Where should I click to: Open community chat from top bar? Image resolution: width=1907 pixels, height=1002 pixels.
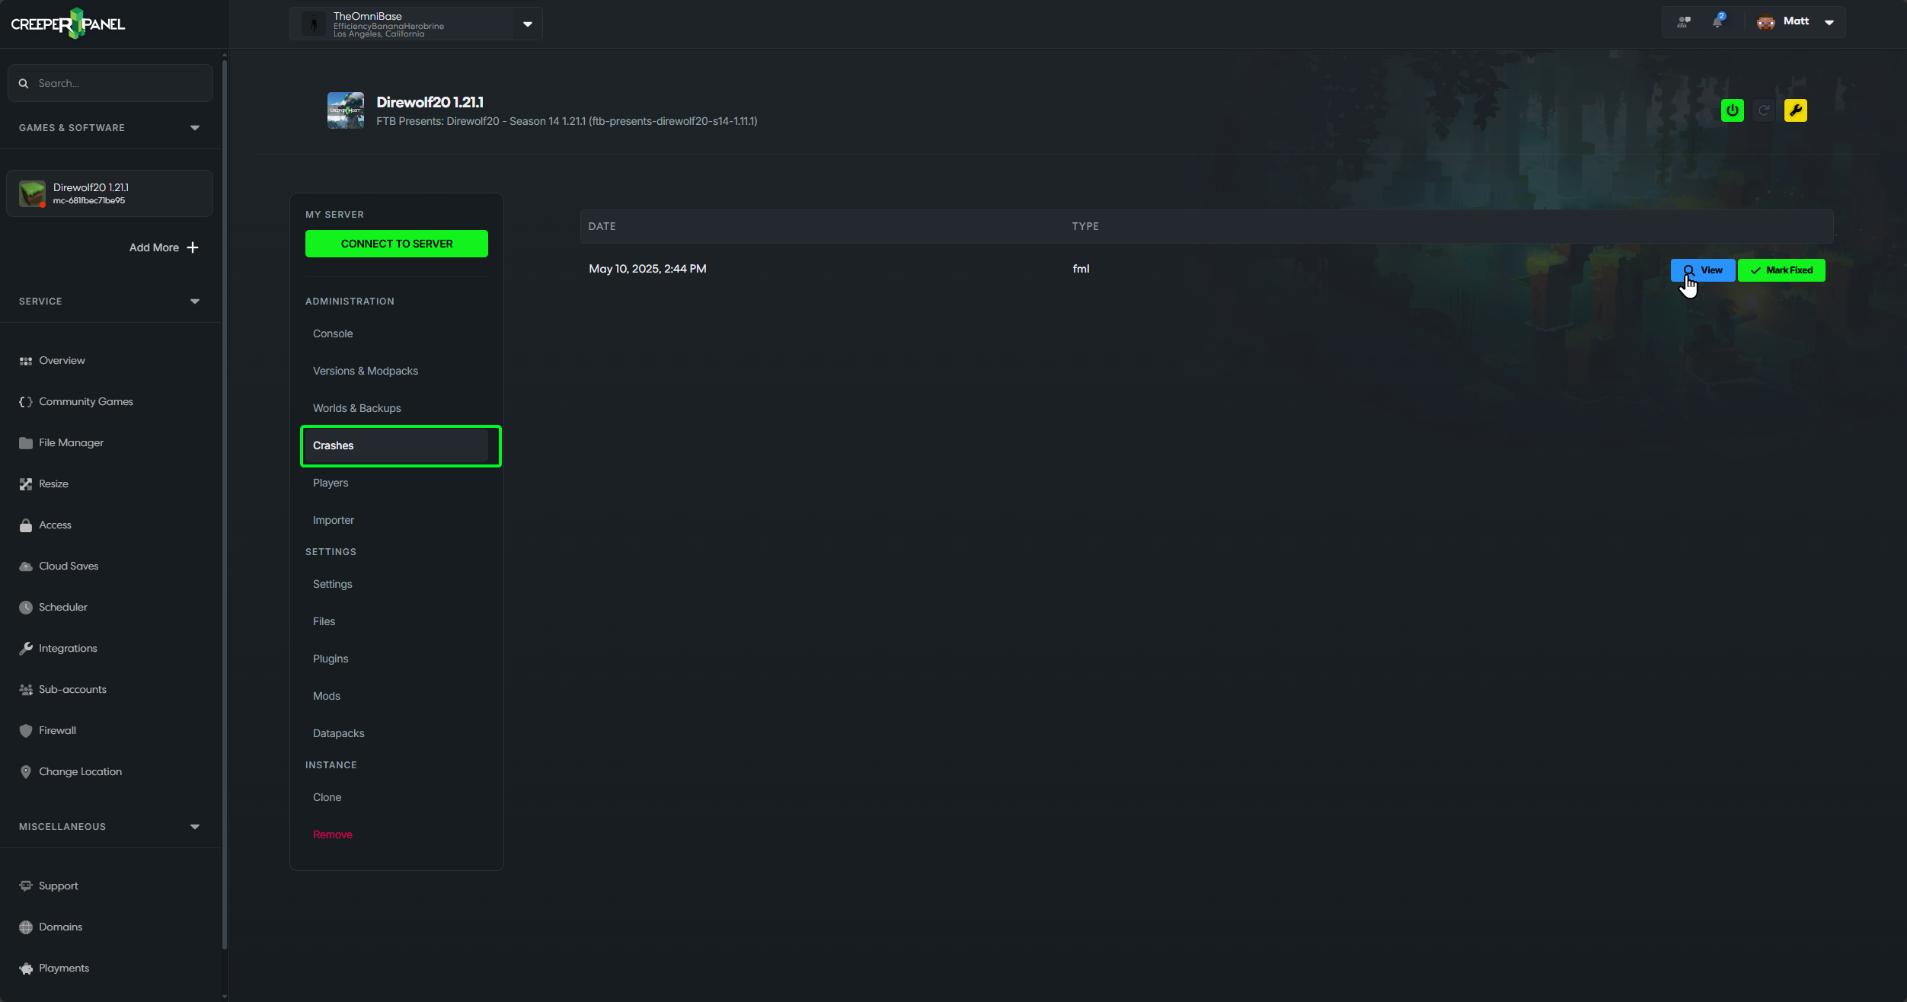1683,22
